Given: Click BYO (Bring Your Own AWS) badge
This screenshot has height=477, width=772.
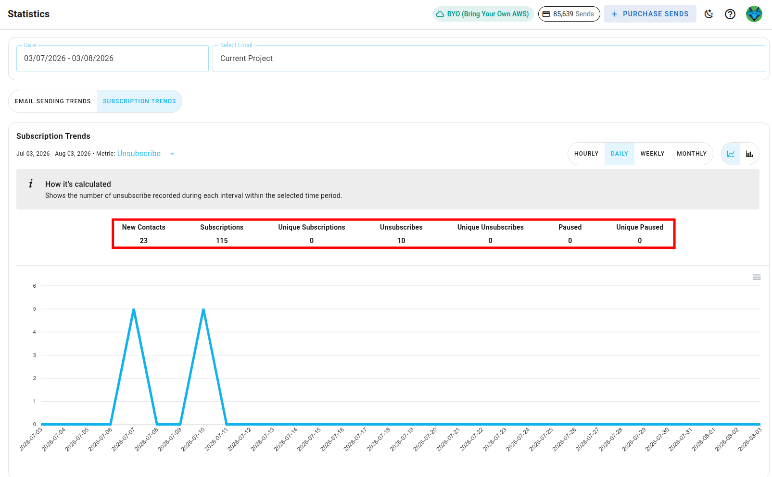Looking at the screenshot, I should click(x=483, y=14).
